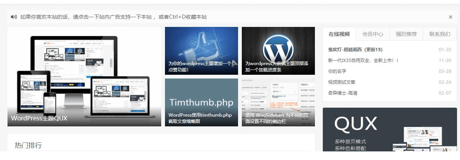This screenshot has width=460, height=160.
Task: Dismiss the announcement bar with the close icon
Action: click(450, 17)
